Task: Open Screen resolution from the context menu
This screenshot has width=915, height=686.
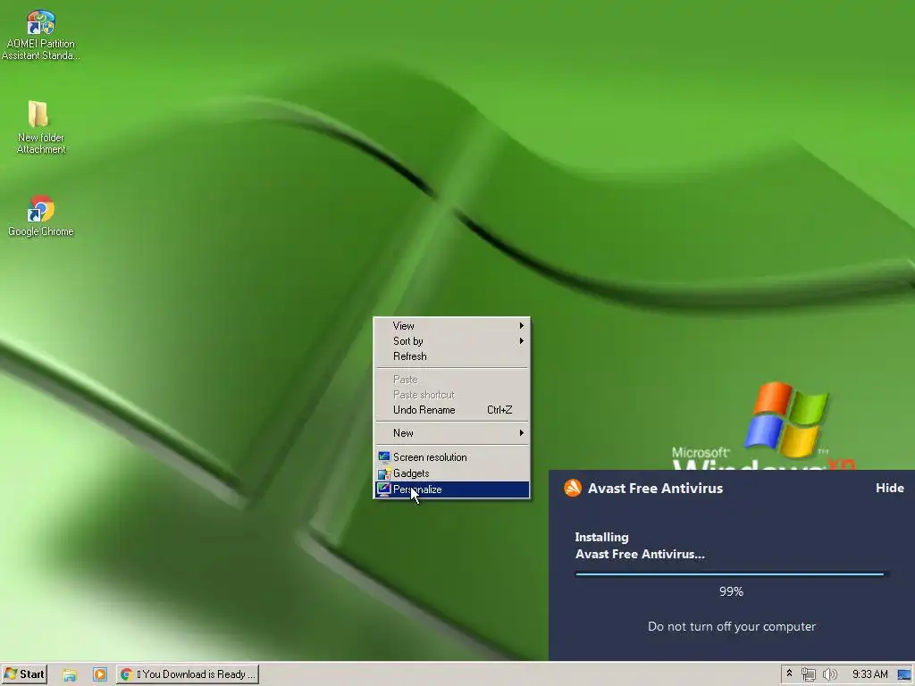Action: click(451, 457)
